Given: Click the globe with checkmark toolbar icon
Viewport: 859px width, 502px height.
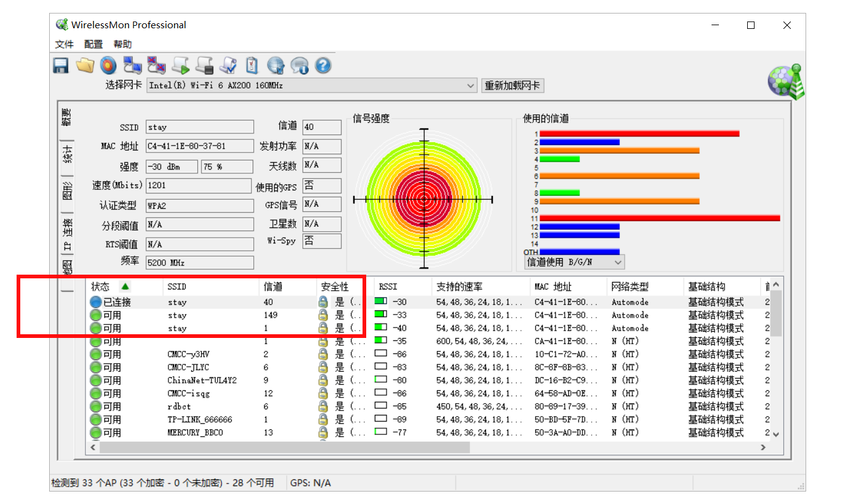Looking at the screenshot, I should point(276,65).
